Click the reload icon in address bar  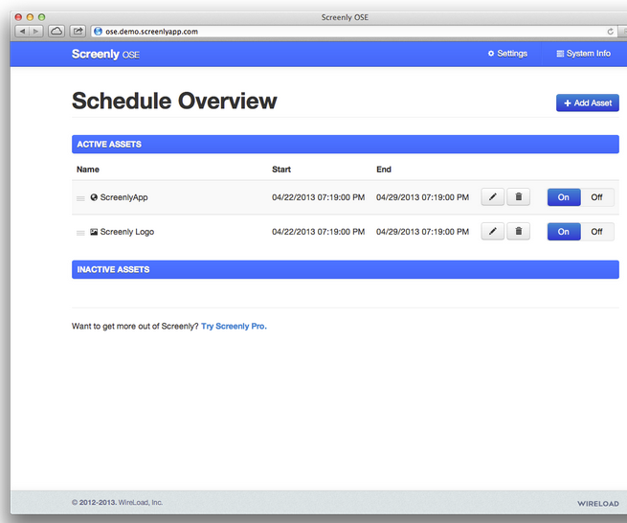click(x=610, y=32)
